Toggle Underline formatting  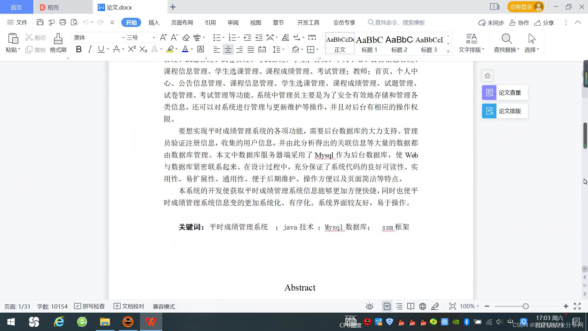(101, 49)
